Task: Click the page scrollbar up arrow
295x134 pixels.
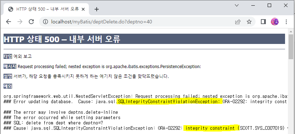Action: pos(291,31)
